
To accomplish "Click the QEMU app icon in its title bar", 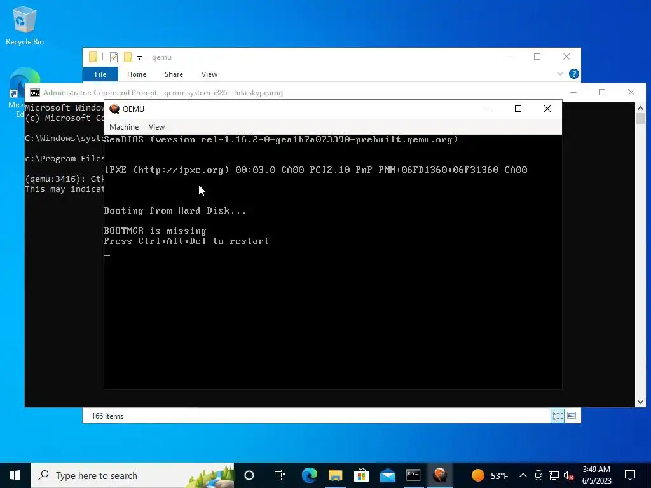I will coord(114,109).
